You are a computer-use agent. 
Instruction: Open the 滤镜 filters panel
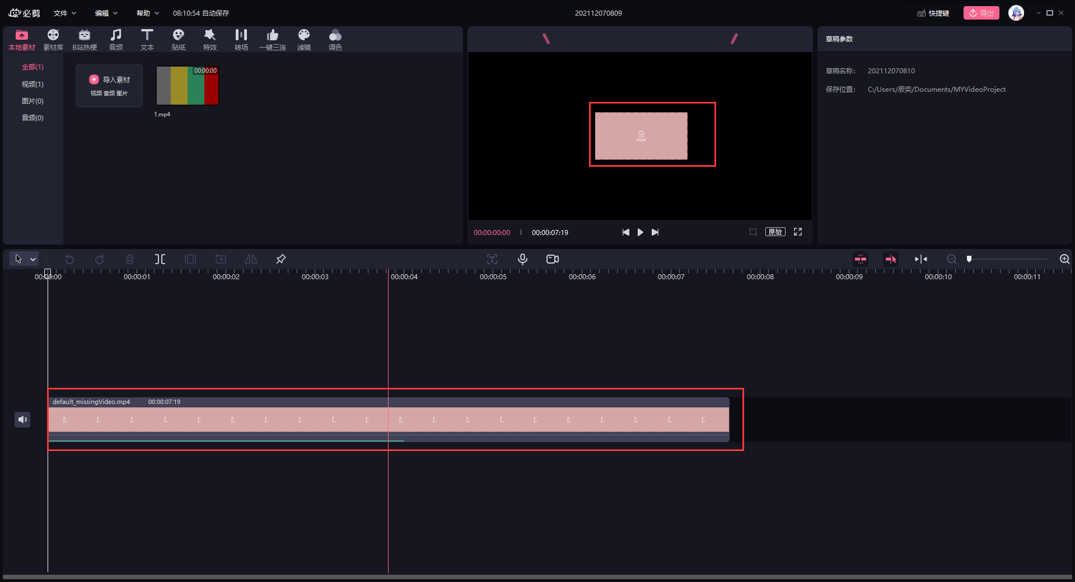pos(303,40)
